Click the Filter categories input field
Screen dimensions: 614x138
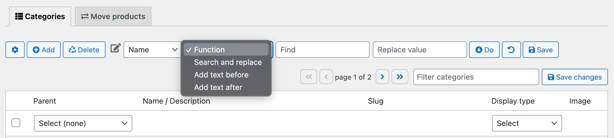click(x=476, y=77)
